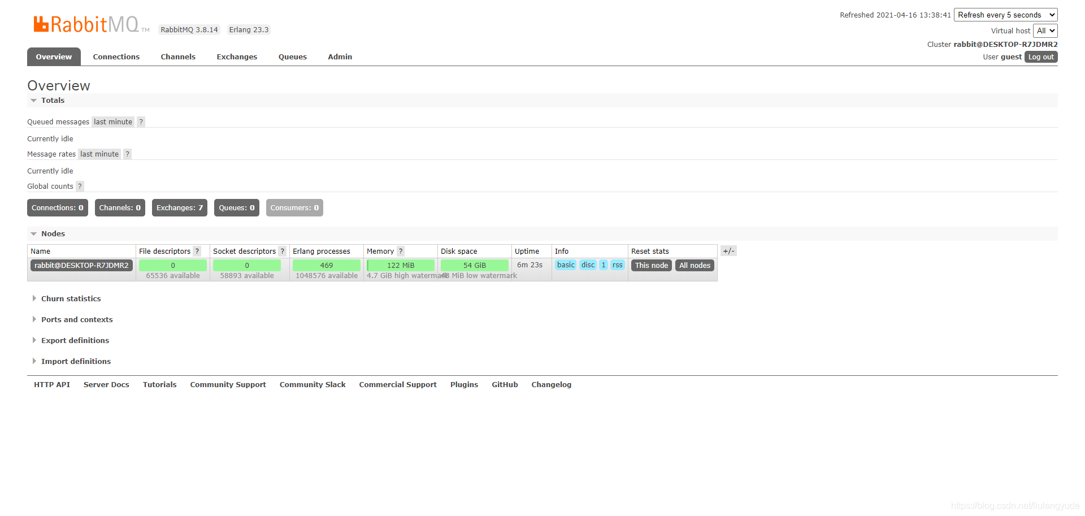Click RabbitMQ 3.8.14 version label
This screenshot has width=1085, height=516.
pyautogui.click(x=189, y=30)
